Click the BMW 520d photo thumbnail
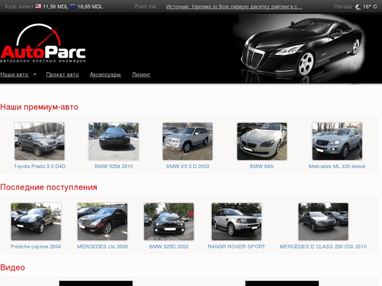The height and width of the screenshot is (286, 382). tap(113, 141)
